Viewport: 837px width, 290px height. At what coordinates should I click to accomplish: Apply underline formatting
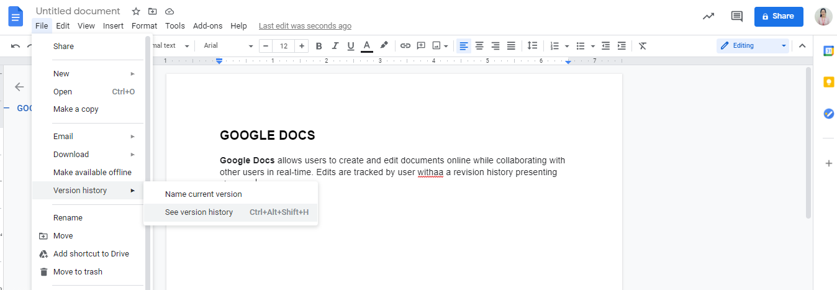[351, 46]
